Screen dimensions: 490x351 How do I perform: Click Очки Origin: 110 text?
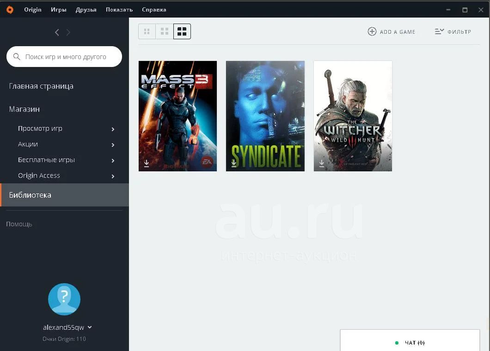(x=64, y=339)
